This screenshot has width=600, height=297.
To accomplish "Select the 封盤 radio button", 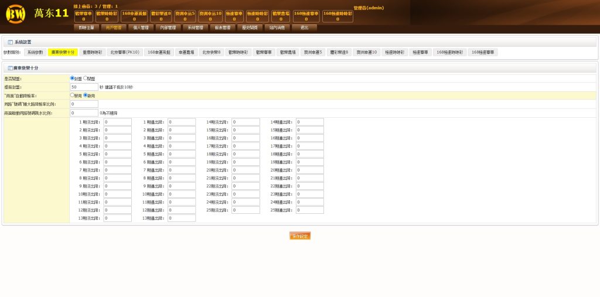I will coord(72,78).
